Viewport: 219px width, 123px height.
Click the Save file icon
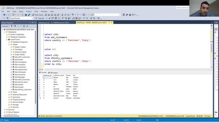point(26,15)
